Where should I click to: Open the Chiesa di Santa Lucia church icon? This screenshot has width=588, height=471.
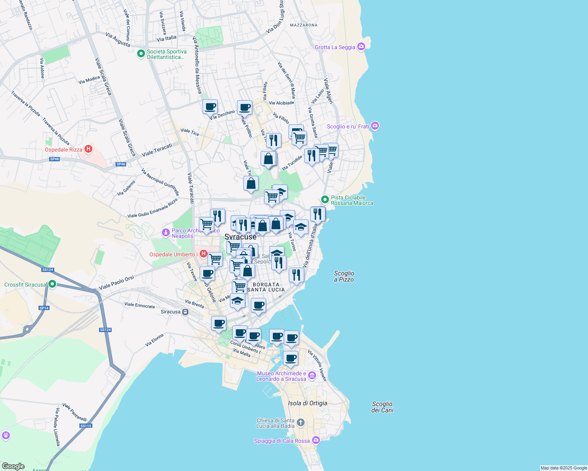pyautogui.click(x=301, y=423)
